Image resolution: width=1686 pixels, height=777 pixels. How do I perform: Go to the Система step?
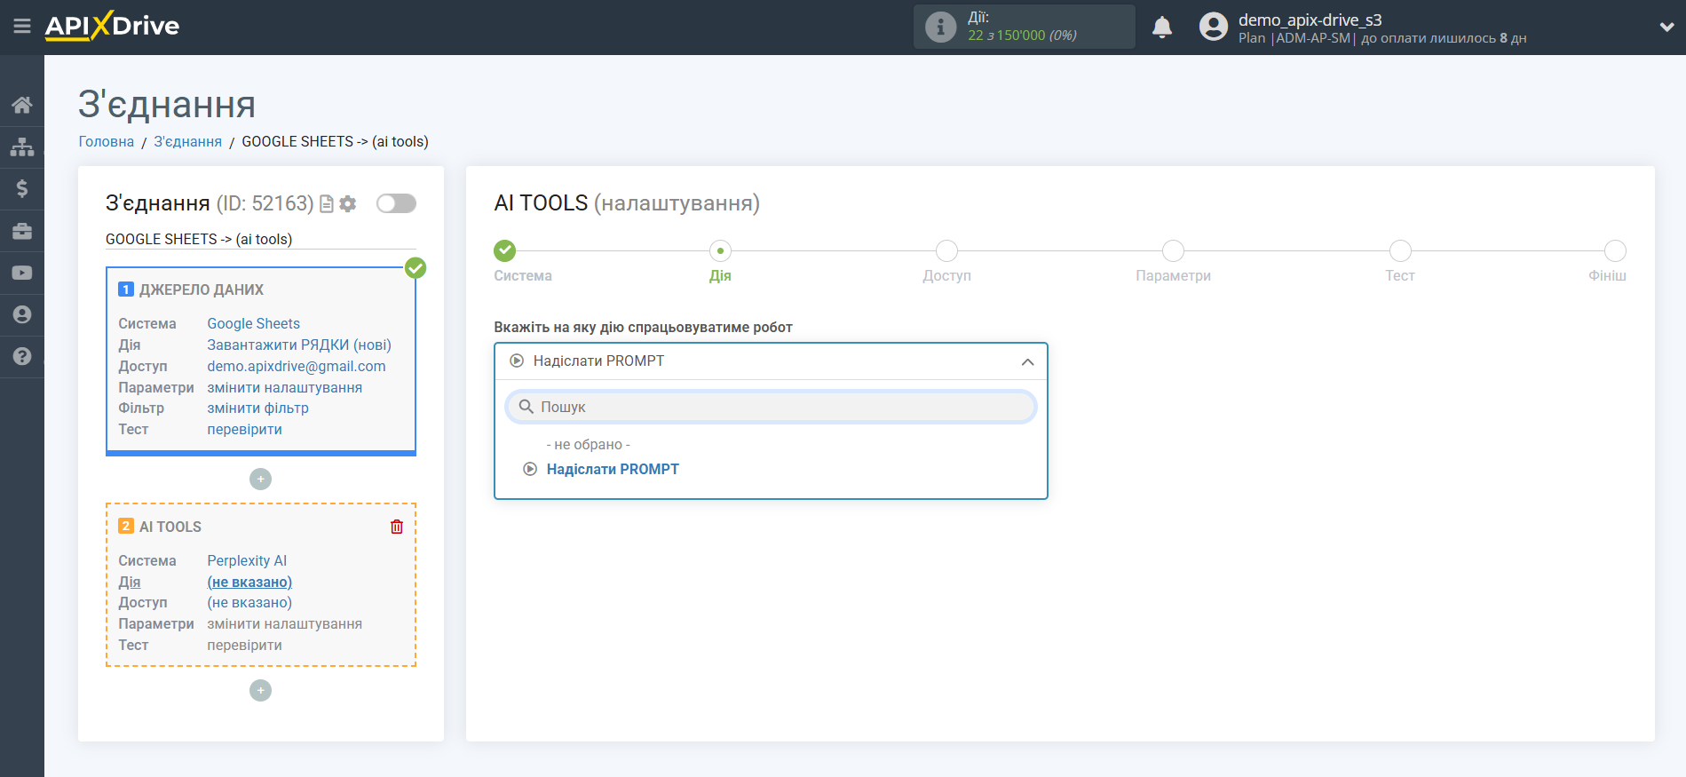(505, 251)
